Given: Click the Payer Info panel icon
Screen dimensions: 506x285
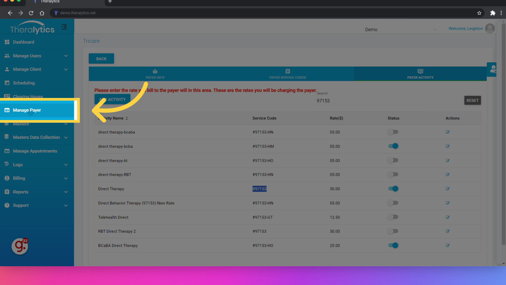Looking at the screenshot, I should 155,71.
